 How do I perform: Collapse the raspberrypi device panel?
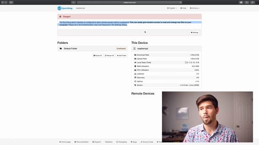point(166,48)
